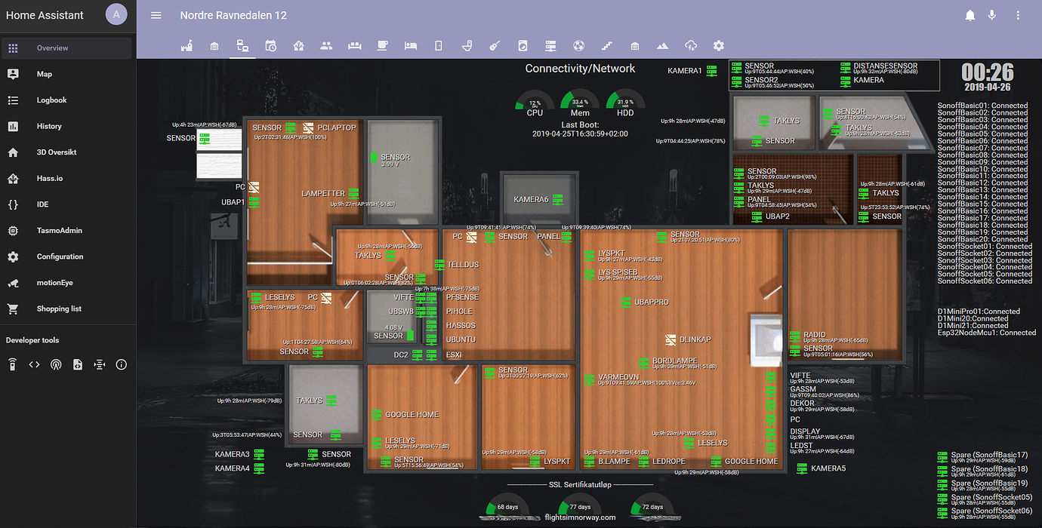The image size is (1042, 528).
Task: Activate the voice command microphone icon
Action: 991,14
